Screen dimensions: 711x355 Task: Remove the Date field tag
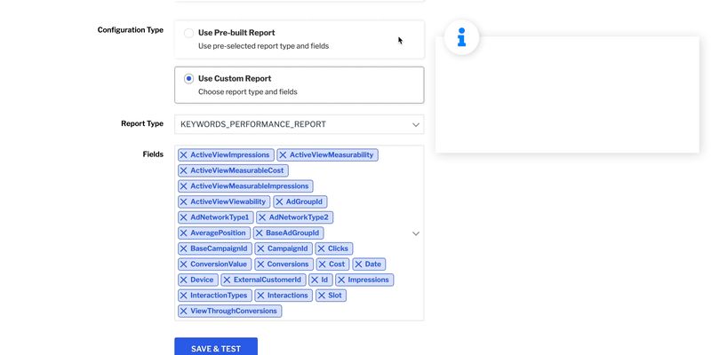tap(359, 264)
